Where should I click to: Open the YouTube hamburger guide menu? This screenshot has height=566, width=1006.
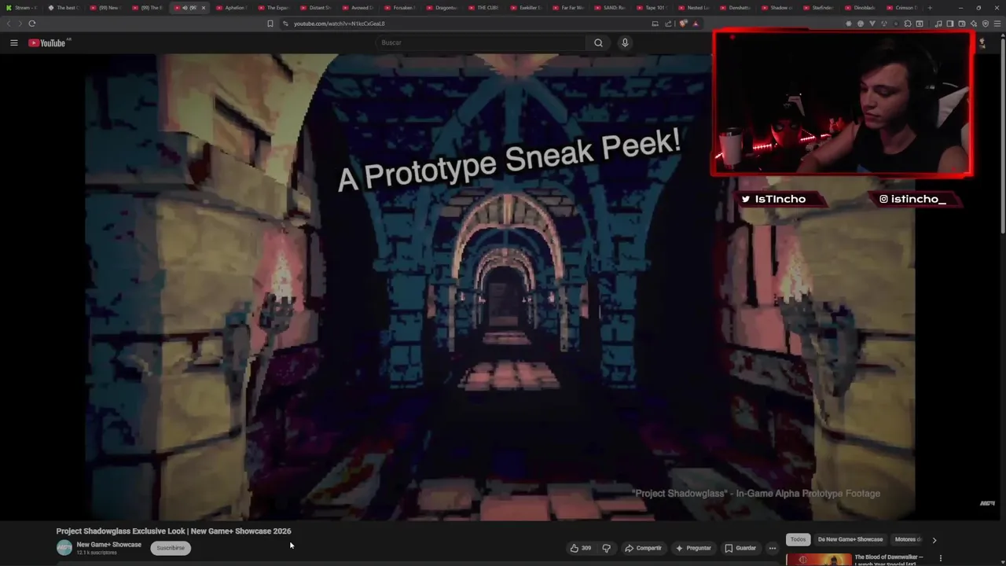point(13,42)
